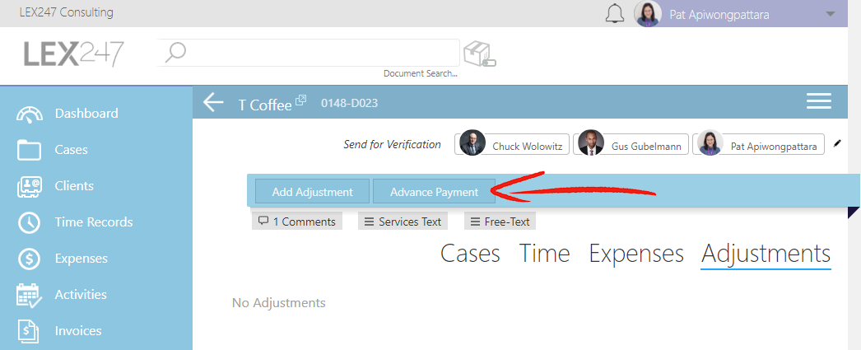This screenshot has height=350, width=861.
Task: Open the Free-Text button
Action: tap(500, 222)
